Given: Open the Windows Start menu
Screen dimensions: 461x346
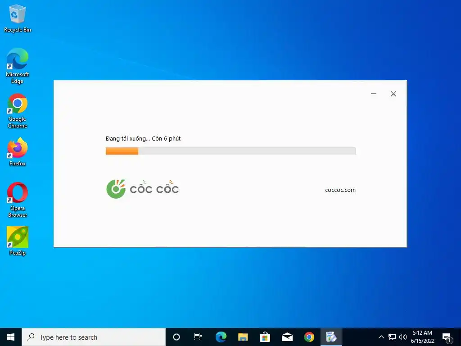Looking at the screenshot, I should pos(11,337).
